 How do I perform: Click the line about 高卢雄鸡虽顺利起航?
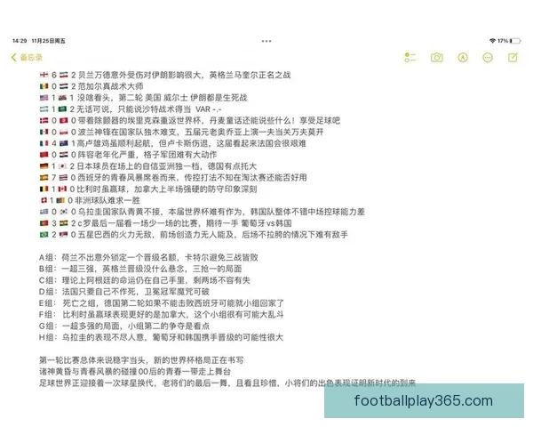tap(172, 143)
